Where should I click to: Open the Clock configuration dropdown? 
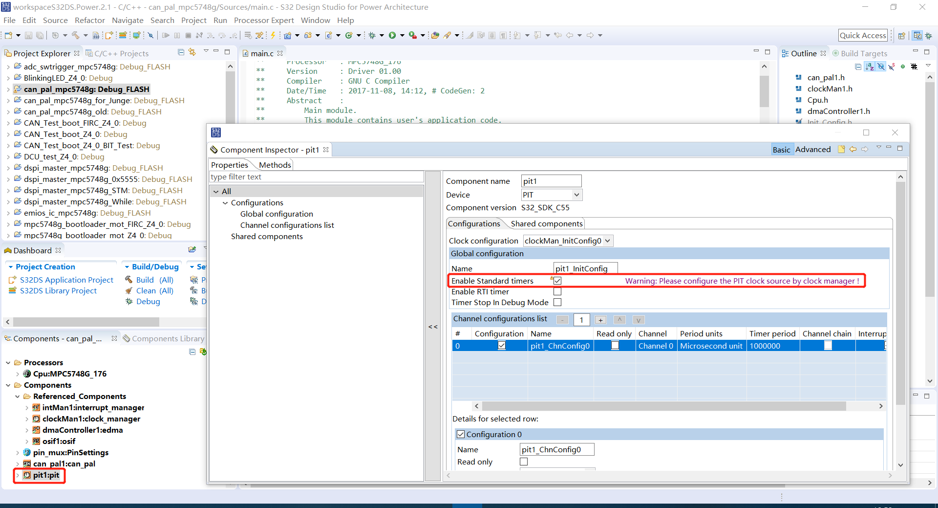[x=607, y=241]
